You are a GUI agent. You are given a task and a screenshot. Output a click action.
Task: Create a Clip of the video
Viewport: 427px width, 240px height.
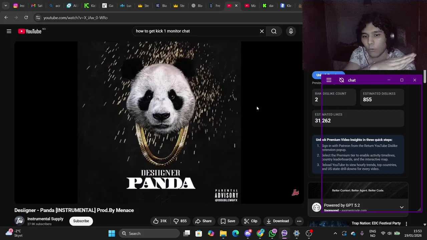coord(251,221)
